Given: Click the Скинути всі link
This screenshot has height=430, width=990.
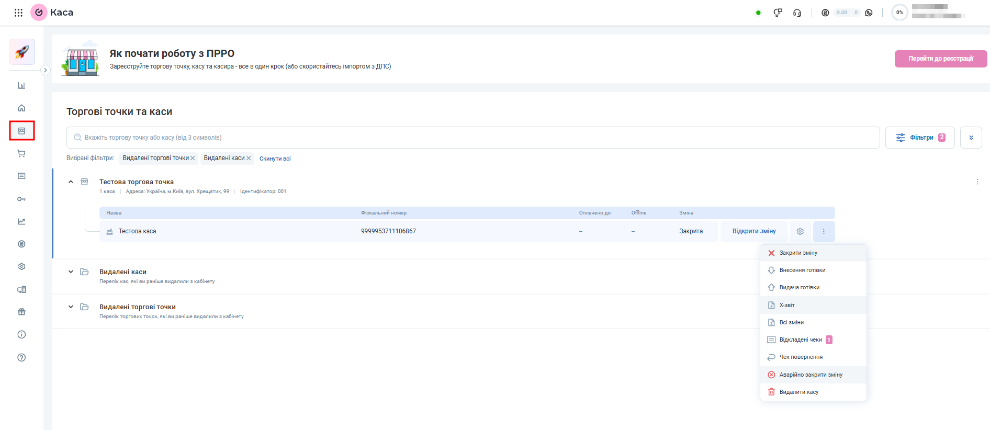Looking at the screenshot, I should (275, 159).
